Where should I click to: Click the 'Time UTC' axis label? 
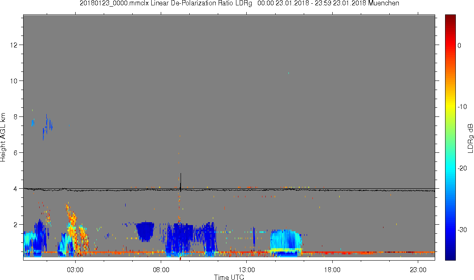[x=229, y=277]
